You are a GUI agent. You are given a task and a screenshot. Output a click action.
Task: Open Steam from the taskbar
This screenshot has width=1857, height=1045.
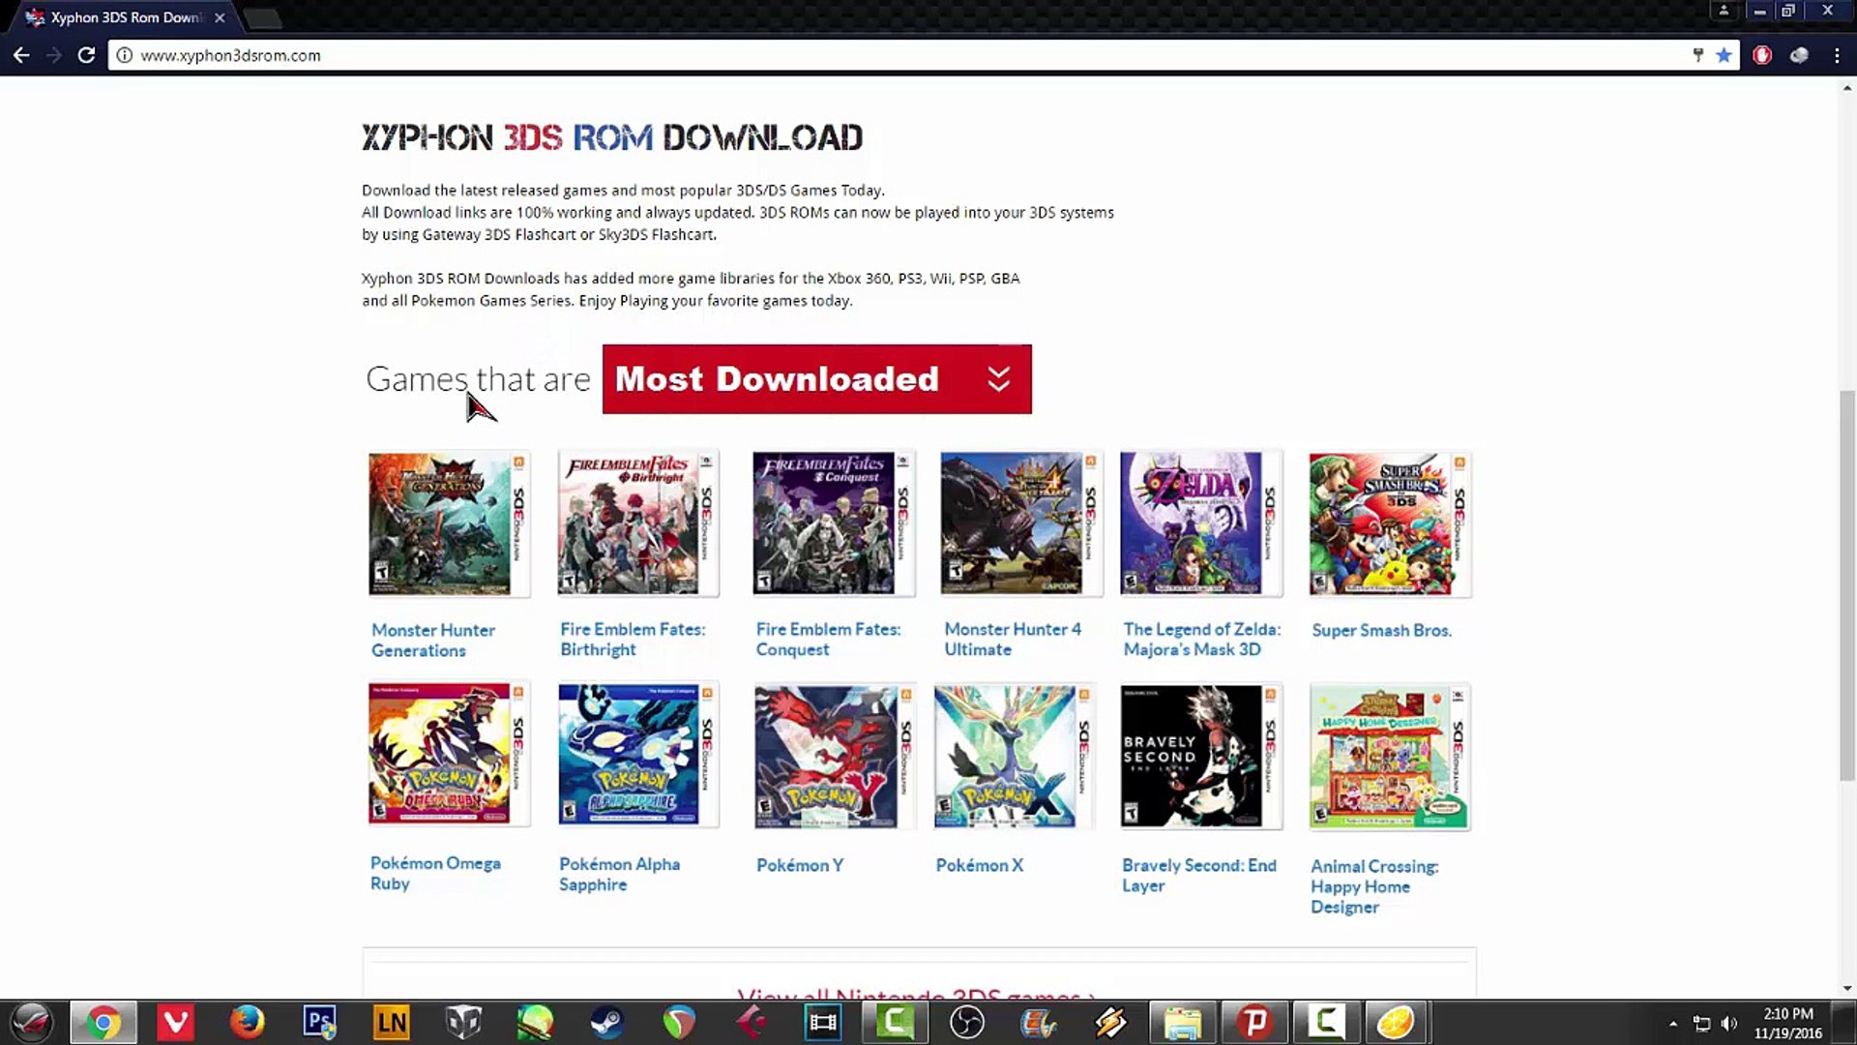tap(607, 1022)
